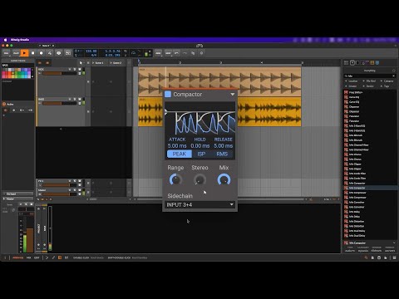The width and height of the screenshot is (399, 299).
Task: Click the Range knob in Compactor
Action: click(175, 179)
